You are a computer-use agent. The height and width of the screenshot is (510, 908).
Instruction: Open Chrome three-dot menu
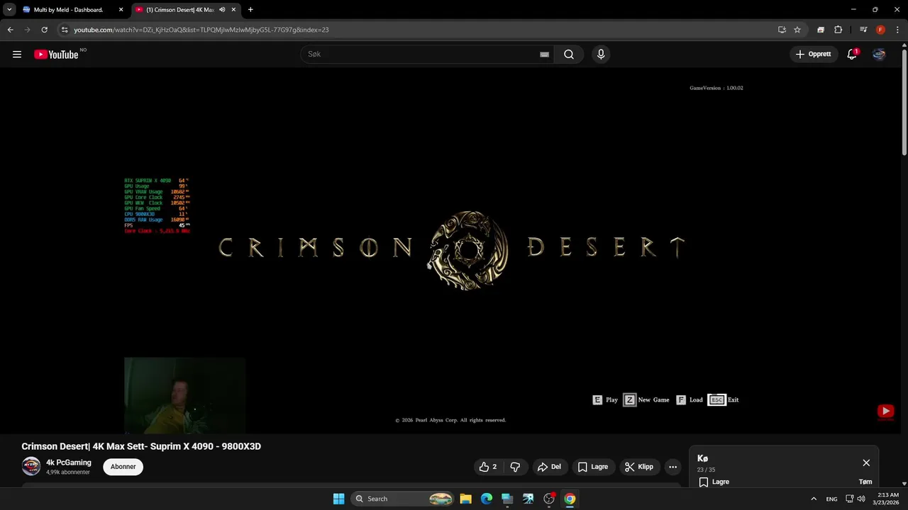pyautogui.click(x=897, y=30)
